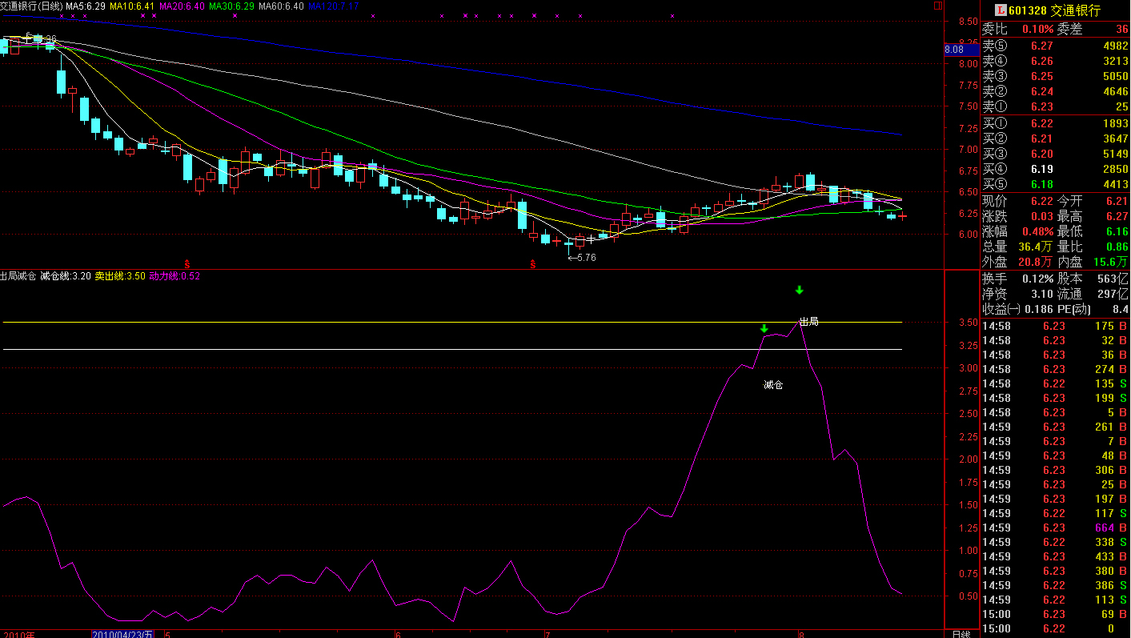Click the 交通银行(日线) chart title
Viewport: 1131px width, 638px height.
[x=31, y=6]
